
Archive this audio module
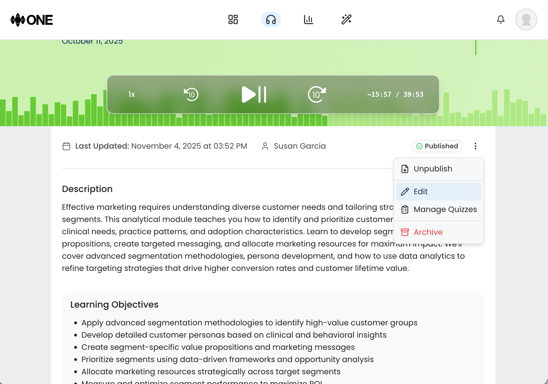428,232
